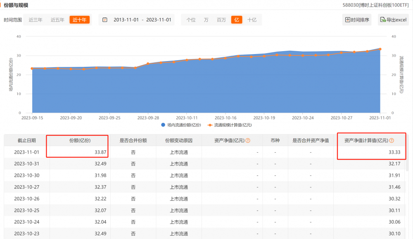Open the end date field 2023-11-01
Screen dimensions: 413x239
[x=159, y=20]
